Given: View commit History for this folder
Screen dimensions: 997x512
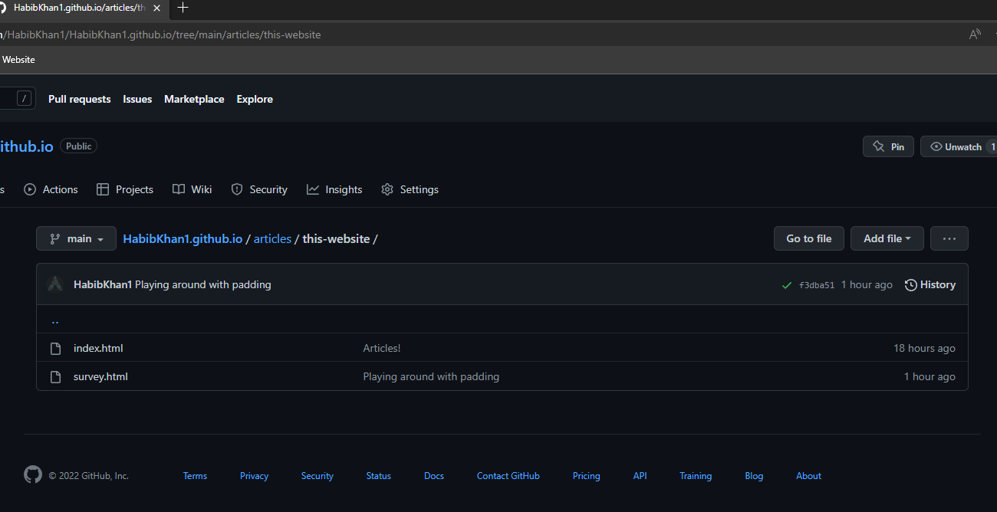Looking at the screenshot, I should (930, 284).
